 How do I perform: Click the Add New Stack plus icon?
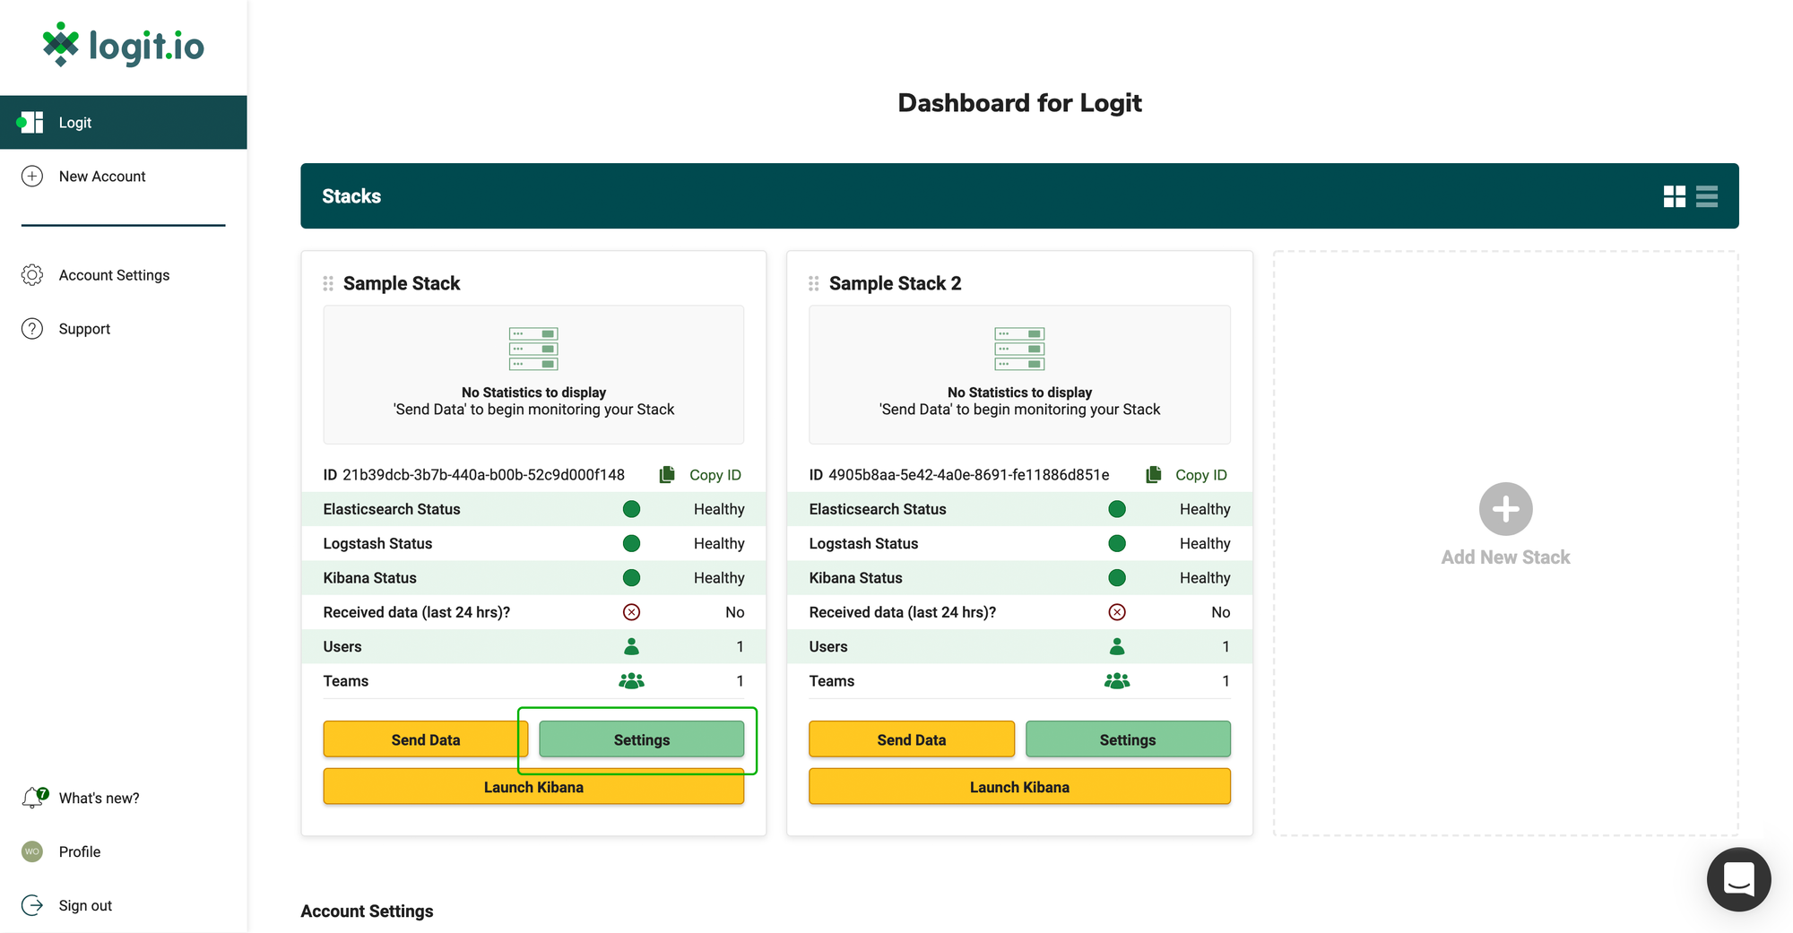coord(1505,509)
